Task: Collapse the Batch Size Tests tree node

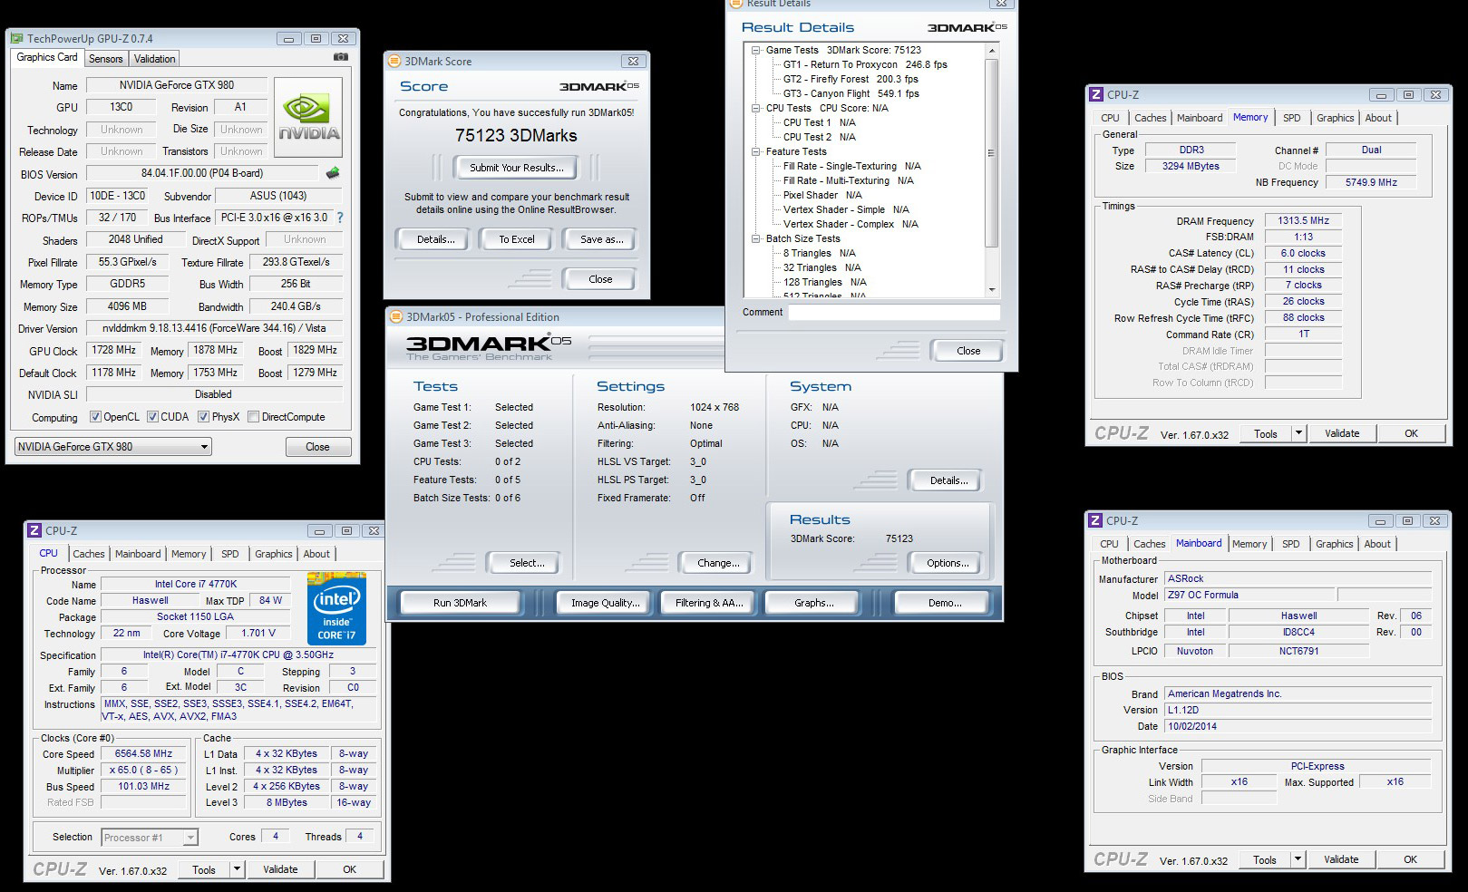Action: tap(755, 239)
